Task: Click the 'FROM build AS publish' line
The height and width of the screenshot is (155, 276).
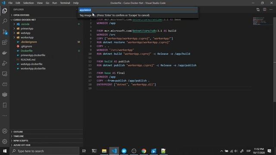Action: [113, 62]
